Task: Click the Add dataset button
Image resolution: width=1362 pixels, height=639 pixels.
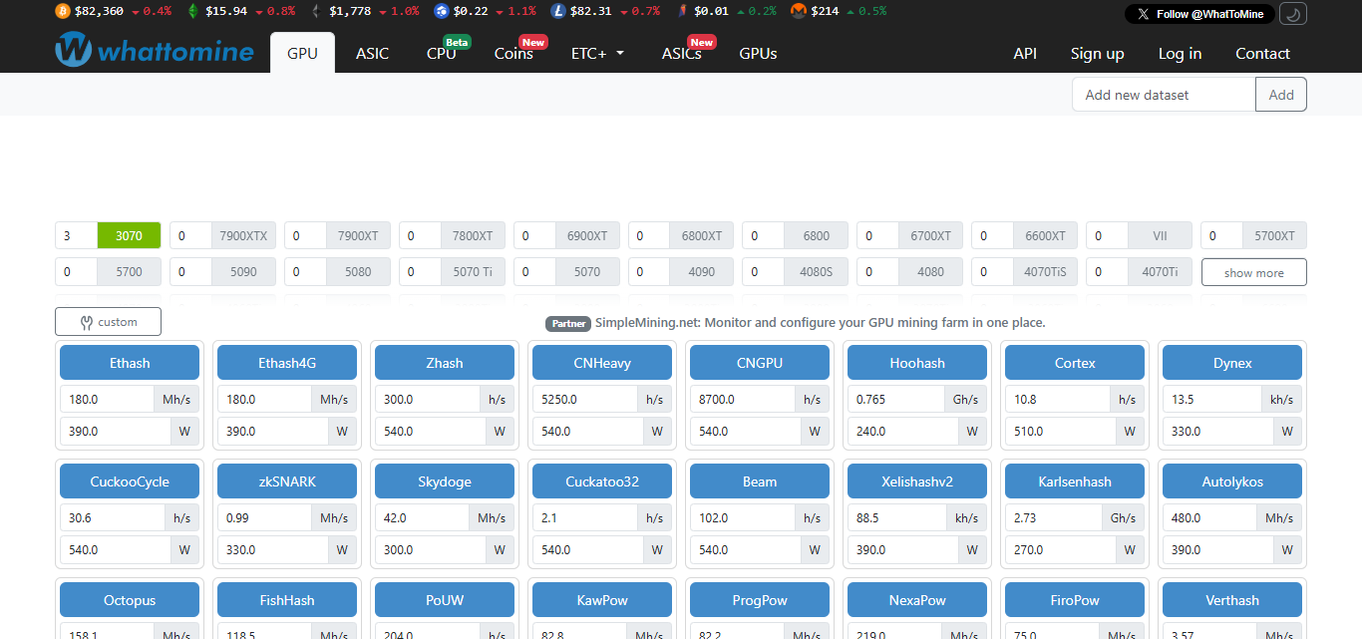Action: pyautogui.click(x=1281, y=95)
